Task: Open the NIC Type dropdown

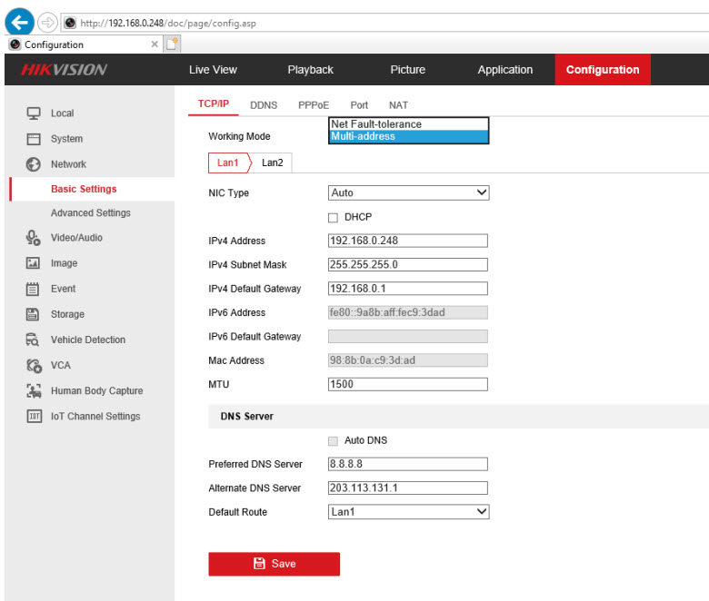Action: [408, 192]
